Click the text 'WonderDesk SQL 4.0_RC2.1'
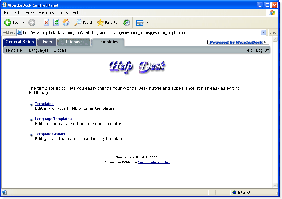This screenshot has height=199, width=282. coord(137,157)
